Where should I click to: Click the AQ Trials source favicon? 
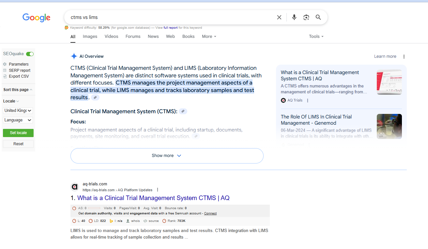(x=283, y=101)
